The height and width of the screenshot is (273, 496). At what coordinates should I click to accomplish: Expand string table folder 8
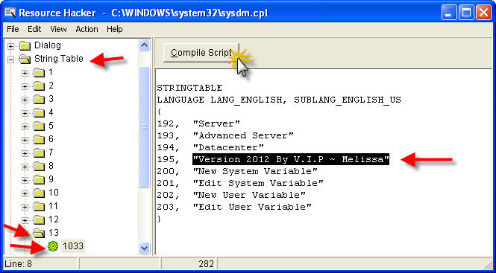pyautogui.click(x=25, y=167)
